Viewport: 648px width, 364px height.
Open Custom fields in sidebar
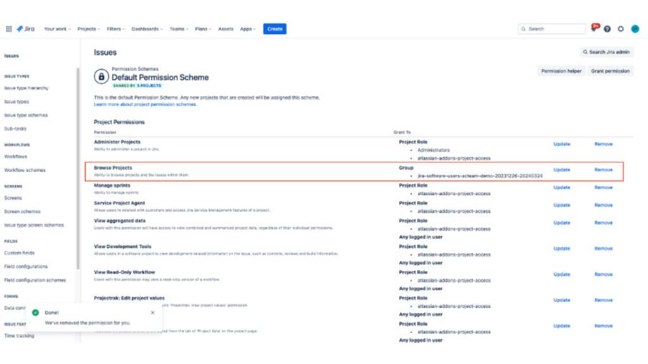(20, 253)
